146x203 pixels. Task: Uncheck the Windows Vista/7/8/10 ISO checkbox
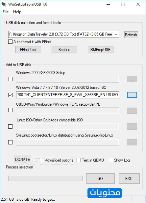(10, 95)
